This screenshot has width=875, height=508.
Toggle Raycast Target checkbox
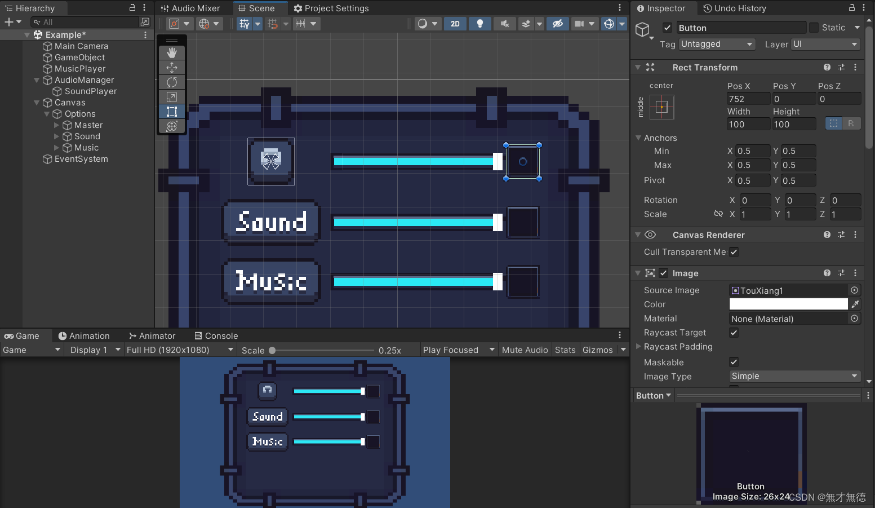click(734, 333)
